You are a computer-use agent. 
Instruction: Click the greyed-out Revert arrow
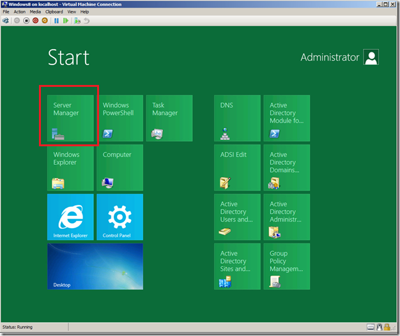click(x=87, y=20)
